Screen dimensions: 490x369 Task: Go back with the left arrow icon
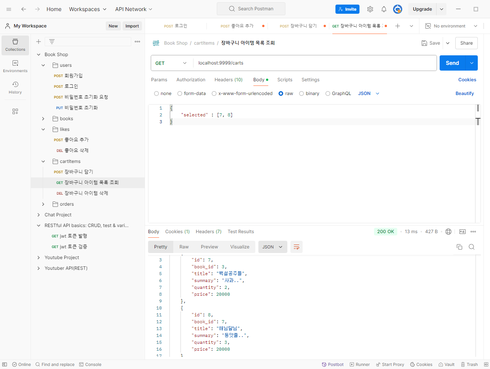(x=24, y=9)
